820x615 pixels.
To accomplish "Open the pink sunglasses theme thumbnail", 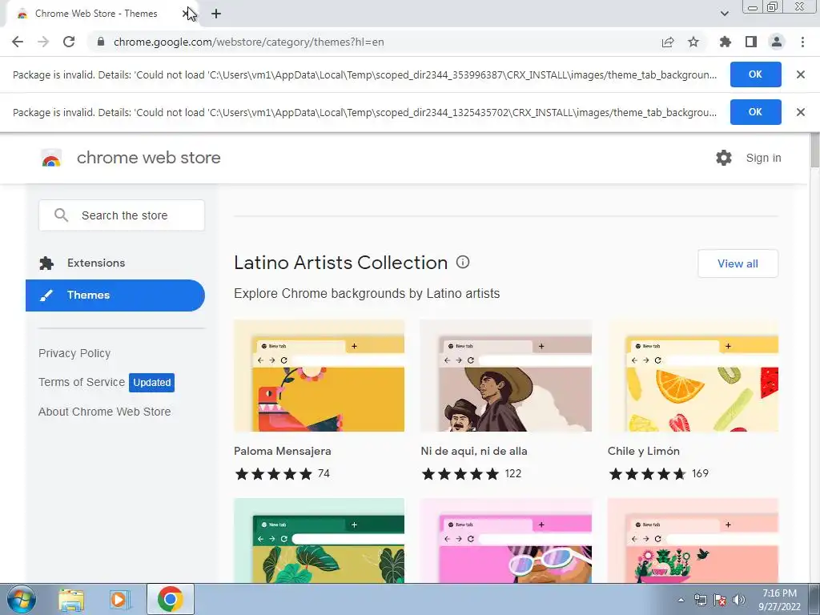I will (x=506, y=541).
